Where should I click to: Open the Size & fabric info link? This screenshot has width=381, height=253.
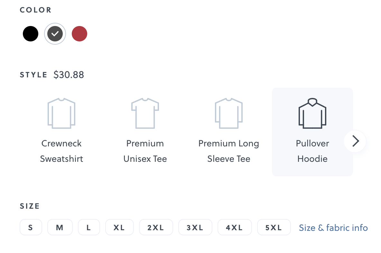tap(333, 228)
